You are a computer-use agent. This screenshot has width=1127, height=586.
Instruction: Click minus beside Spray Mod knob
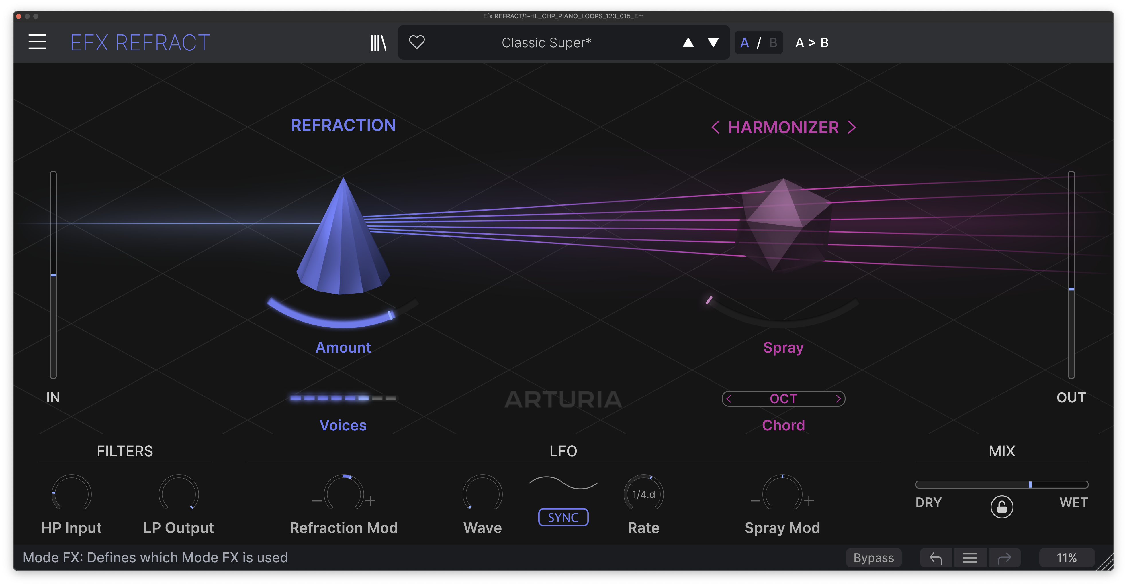tap(756, 501)
